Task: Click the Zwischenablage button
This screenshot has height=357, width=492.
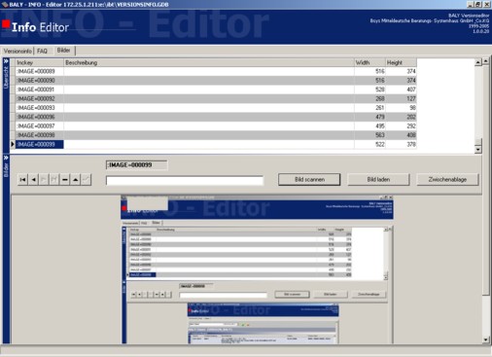Action: pyautogui.click(x=447, y=179)
